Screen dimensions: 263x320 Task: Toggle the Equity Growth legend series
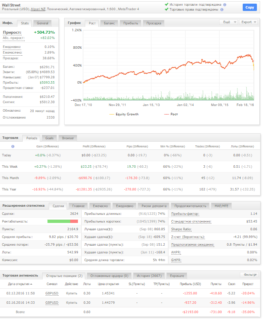coord(124,114)
